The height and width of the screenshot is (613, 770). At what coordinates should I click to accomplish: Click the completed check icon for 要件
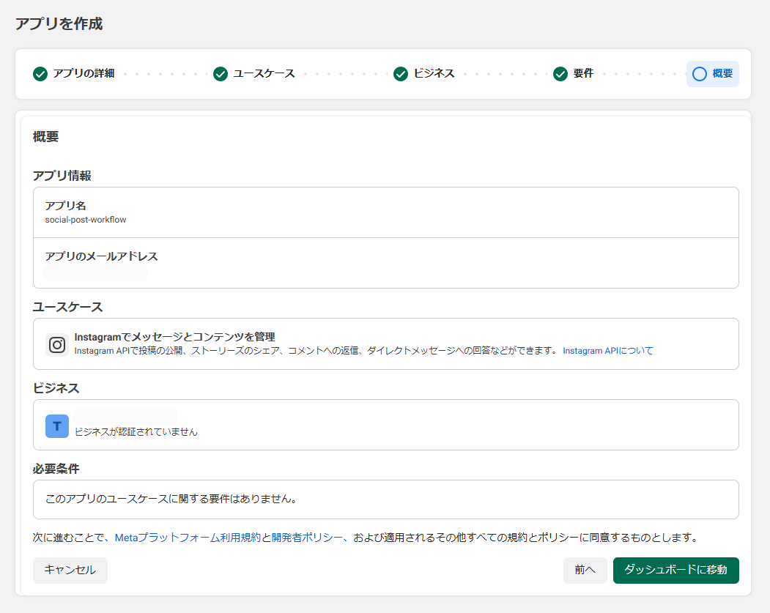pyautogui.click(x=560, y=74)
